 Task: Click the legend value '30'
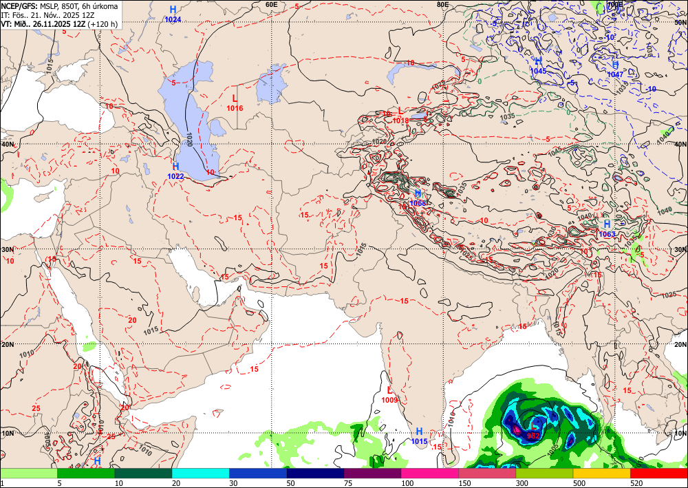click(x=233, y=483)
